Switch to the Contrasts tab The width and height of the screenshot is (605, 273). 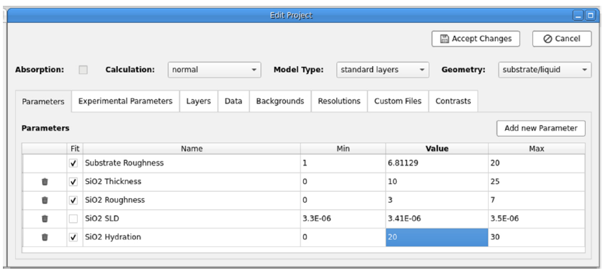tap(453, 101)
